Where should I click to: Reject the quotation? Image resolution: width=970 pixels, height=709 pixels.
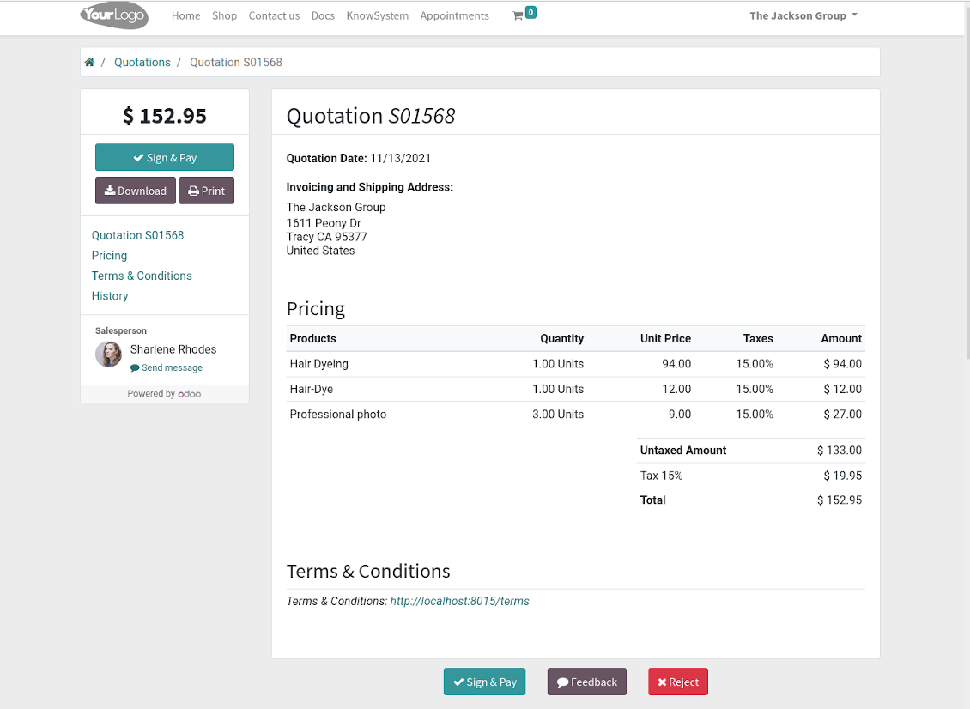pyautogui.click(x=678, y=682)
